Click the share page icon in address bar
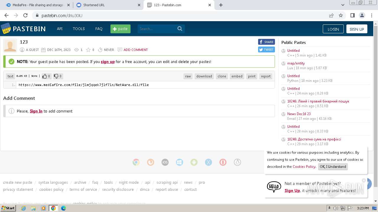Image resolution: width=378 pixels, height=212 pixels. [x=331, y=15]
